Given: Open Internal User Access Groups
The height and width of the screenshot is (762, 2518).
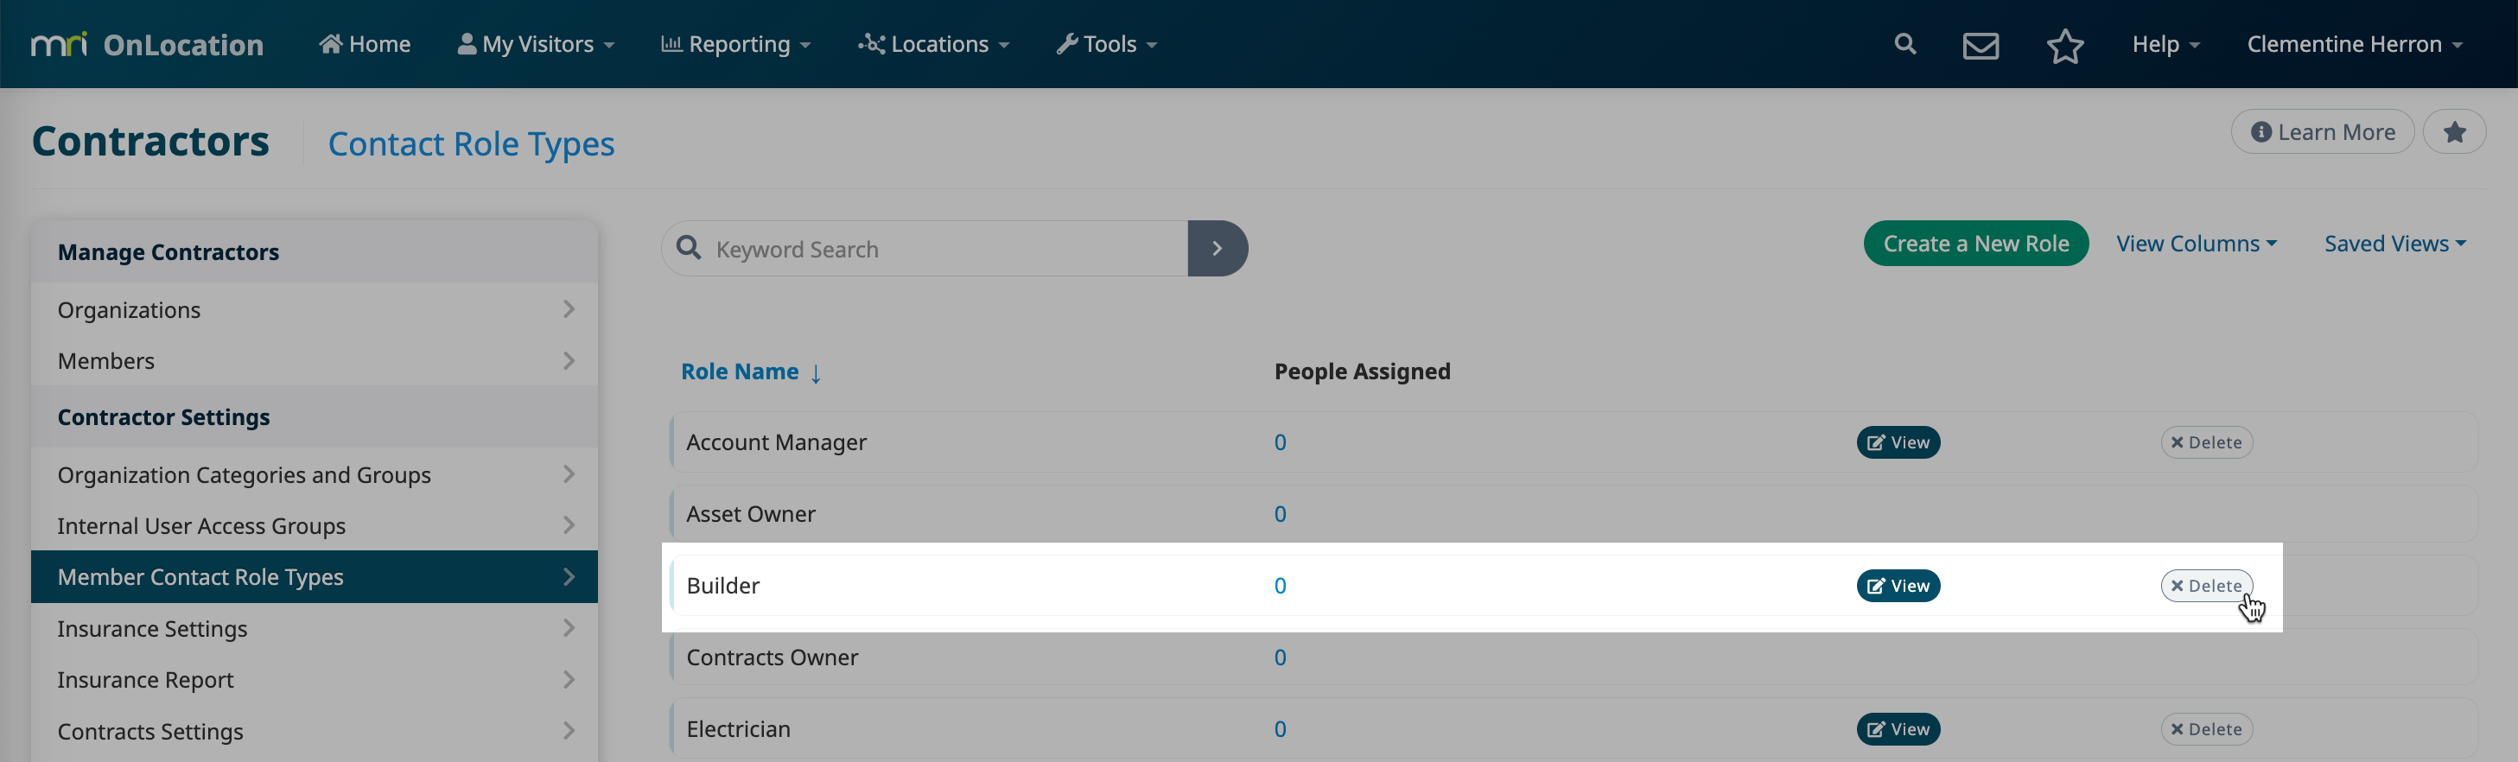Looking at the screenshot, I should coord(314,525).
